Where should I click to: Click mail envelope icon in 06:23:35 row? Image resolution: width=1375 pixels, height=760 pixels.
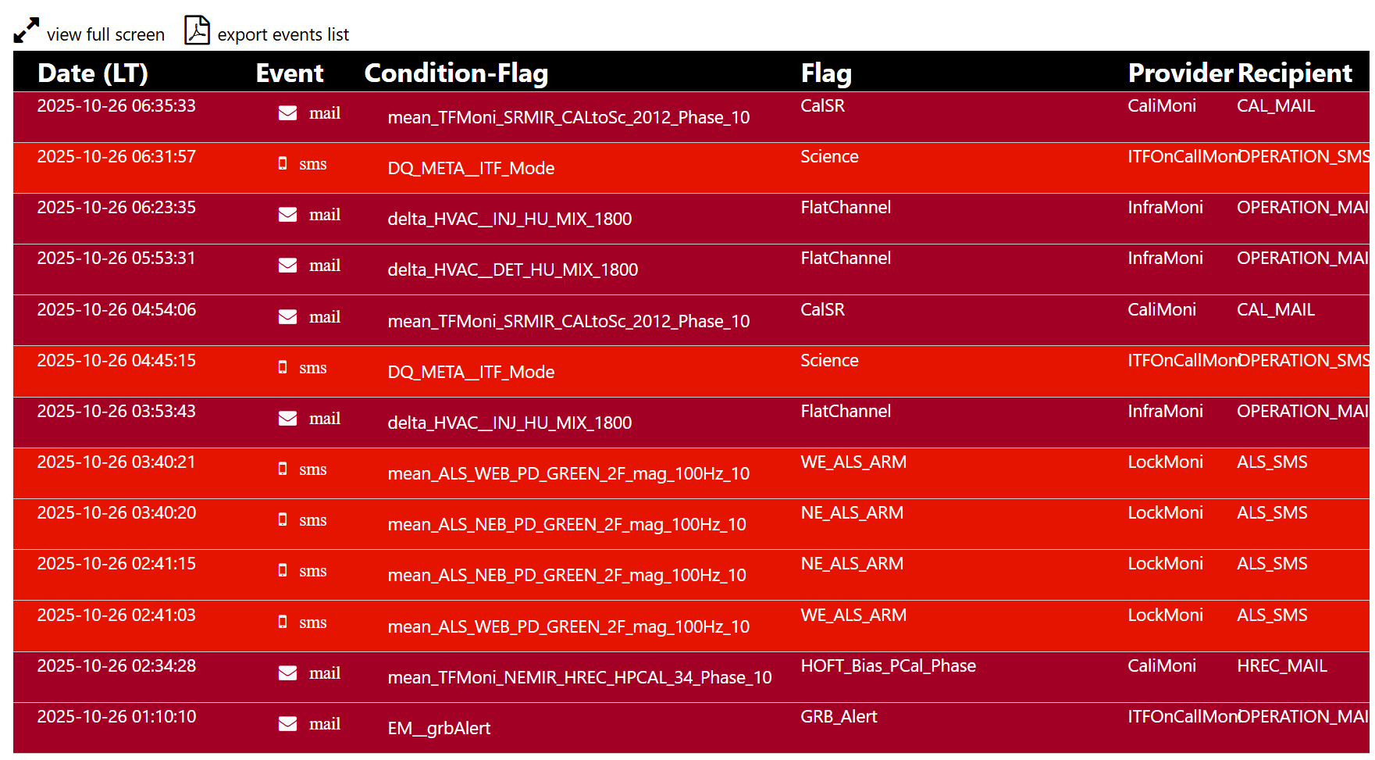point(287,215)
